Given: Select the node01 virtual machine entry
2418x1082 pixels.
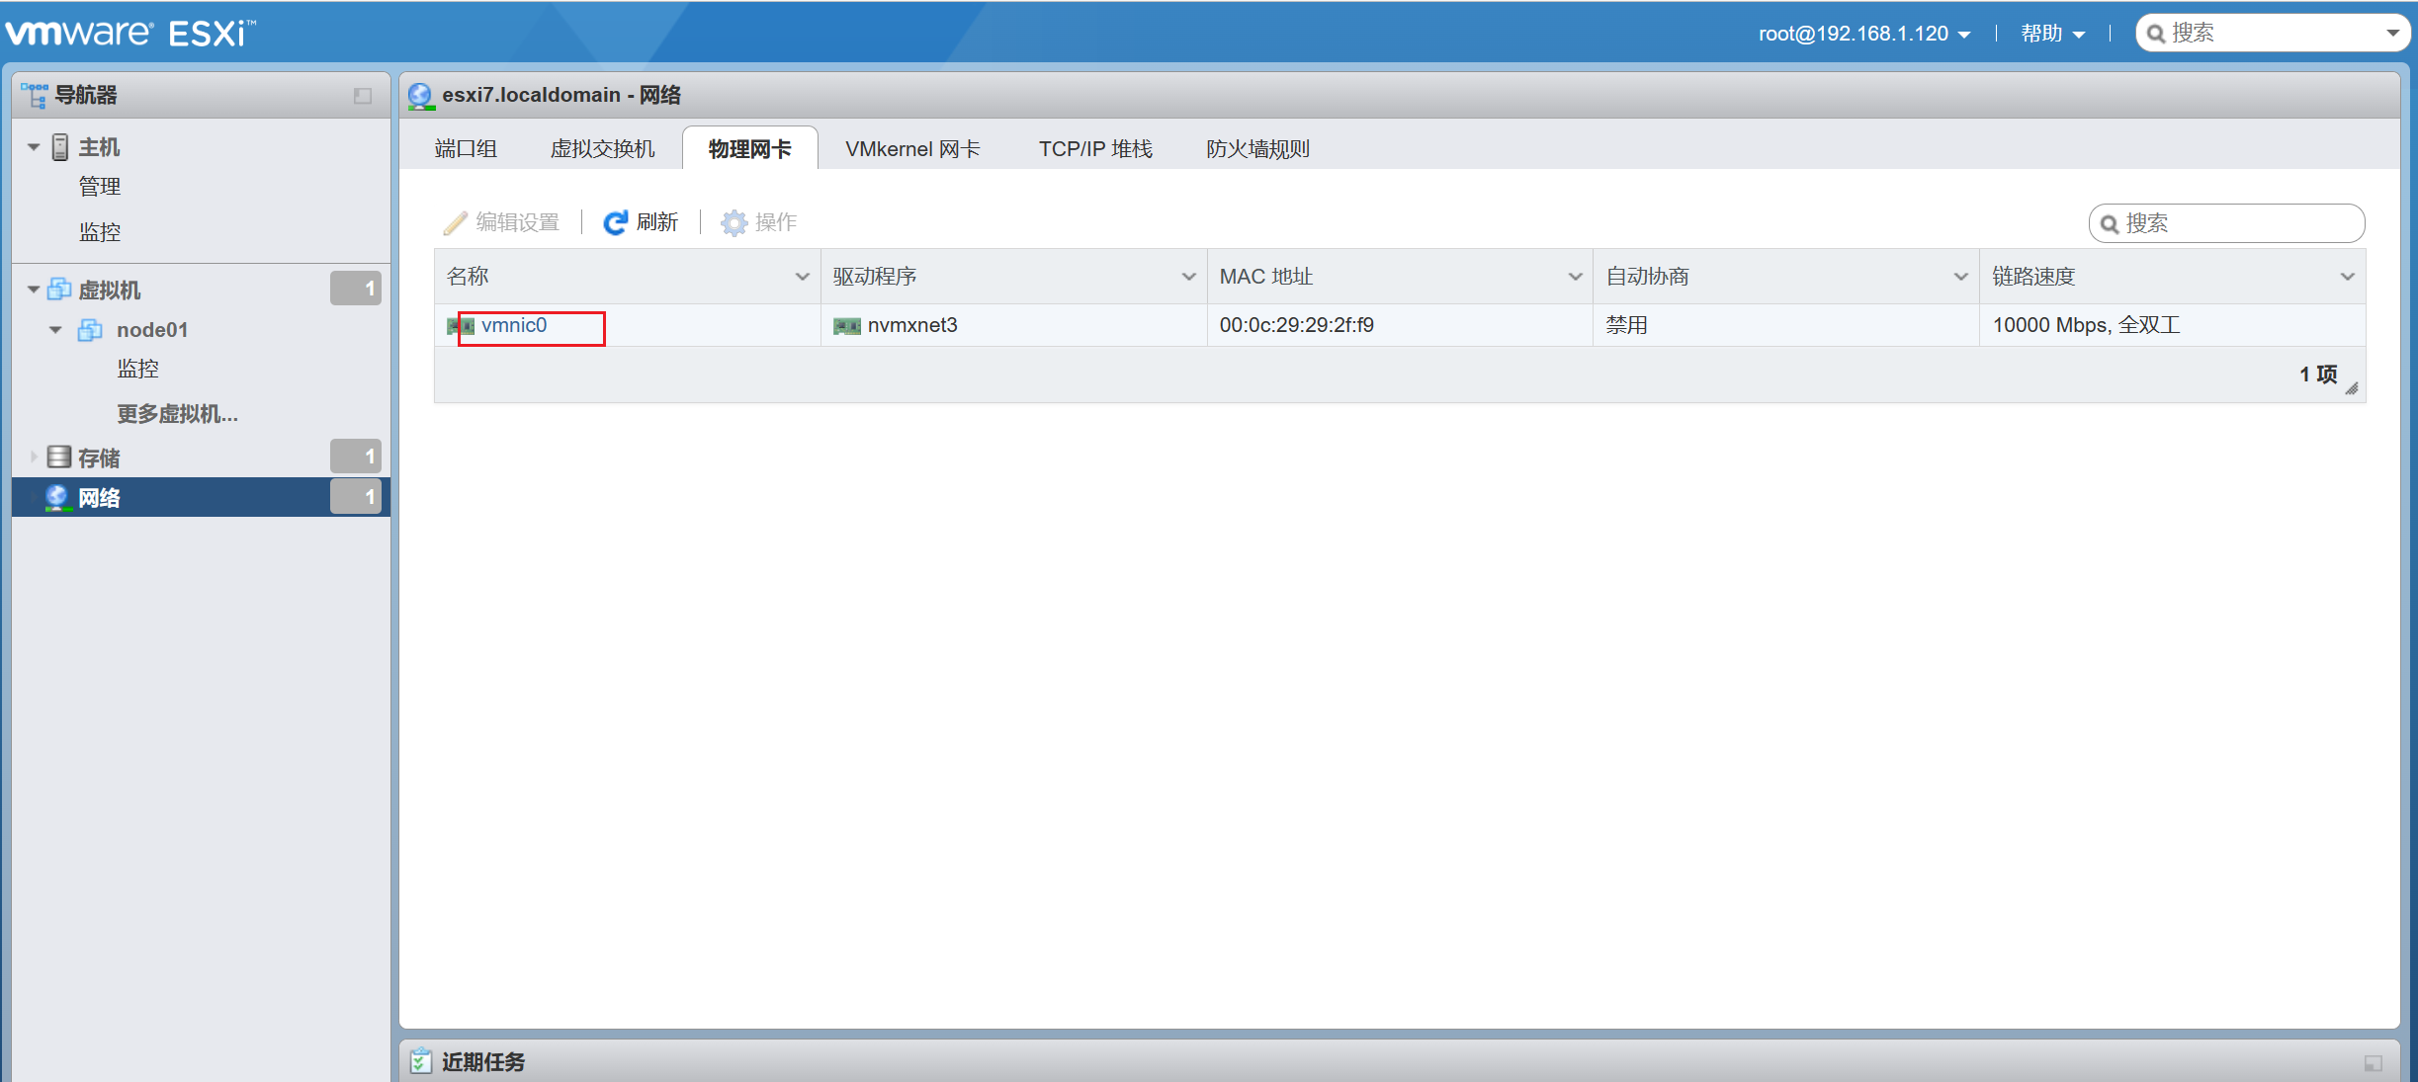Looking at the screenshot, I should click(152, 329).
